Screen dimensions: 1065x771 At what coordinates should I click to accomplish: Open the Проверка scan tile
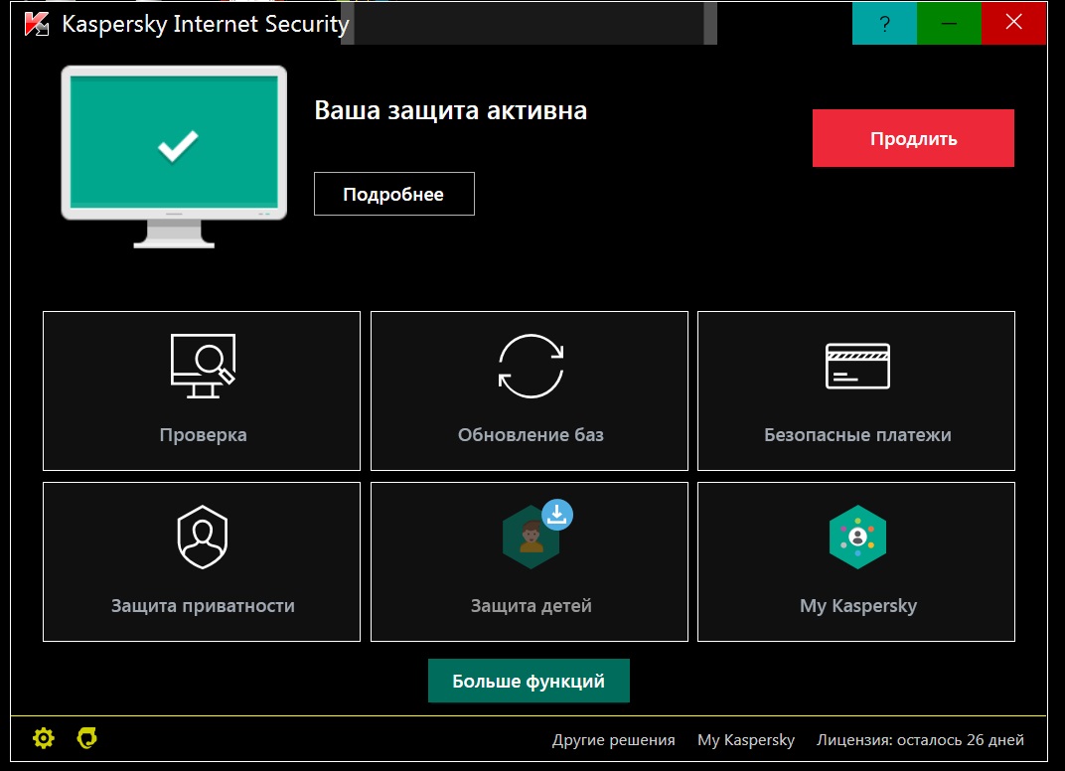click(x=202, y=390)
